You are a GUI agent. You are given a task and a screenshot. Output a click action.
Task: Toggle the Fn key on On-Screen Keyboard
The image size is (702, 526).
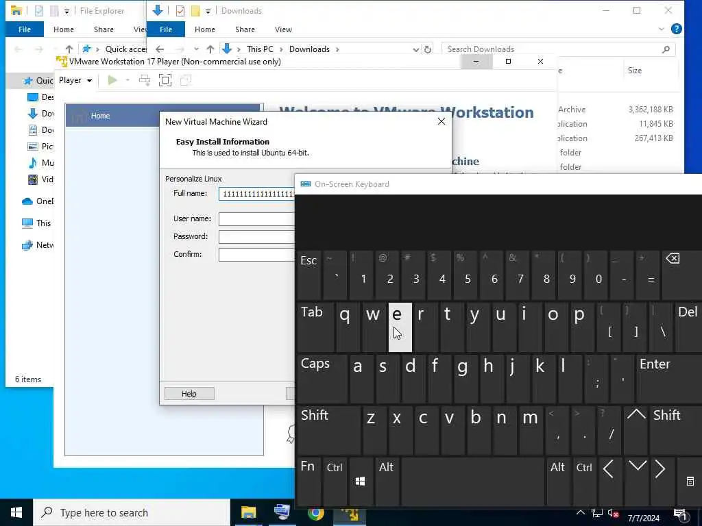309,481
